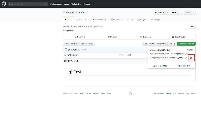This screenshot has height=131, width=201.
Task: Open the Branch: master dropdown
Action: coord(71,44)
